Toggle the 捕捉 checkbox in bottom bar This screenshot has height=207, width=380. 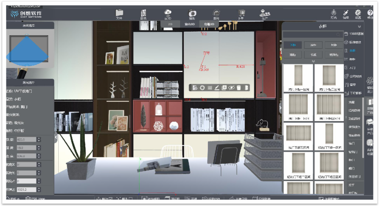click(x=131, y=199)
